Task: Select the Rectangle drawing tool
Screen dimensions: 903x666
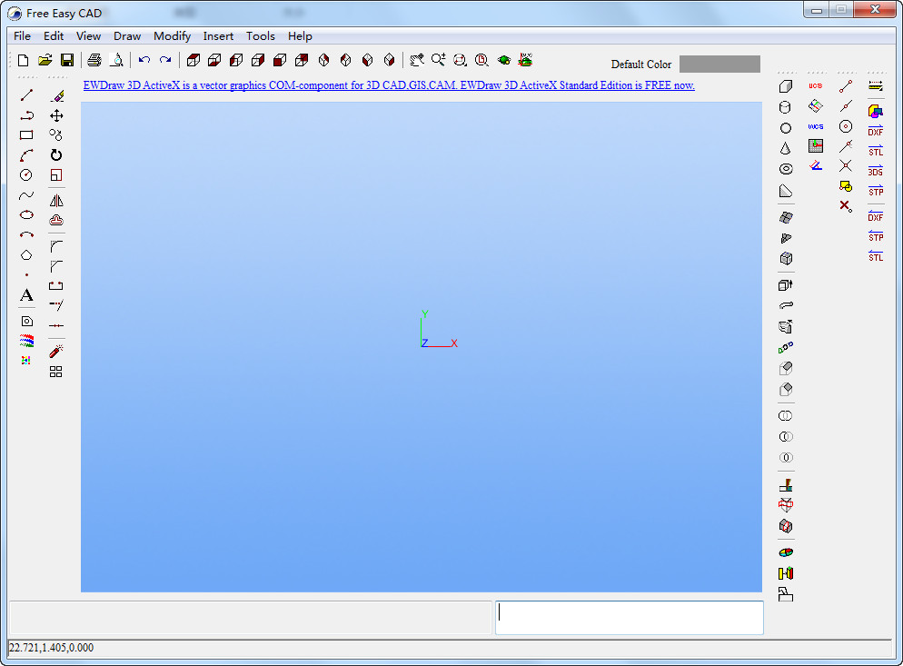Action: 26,135
